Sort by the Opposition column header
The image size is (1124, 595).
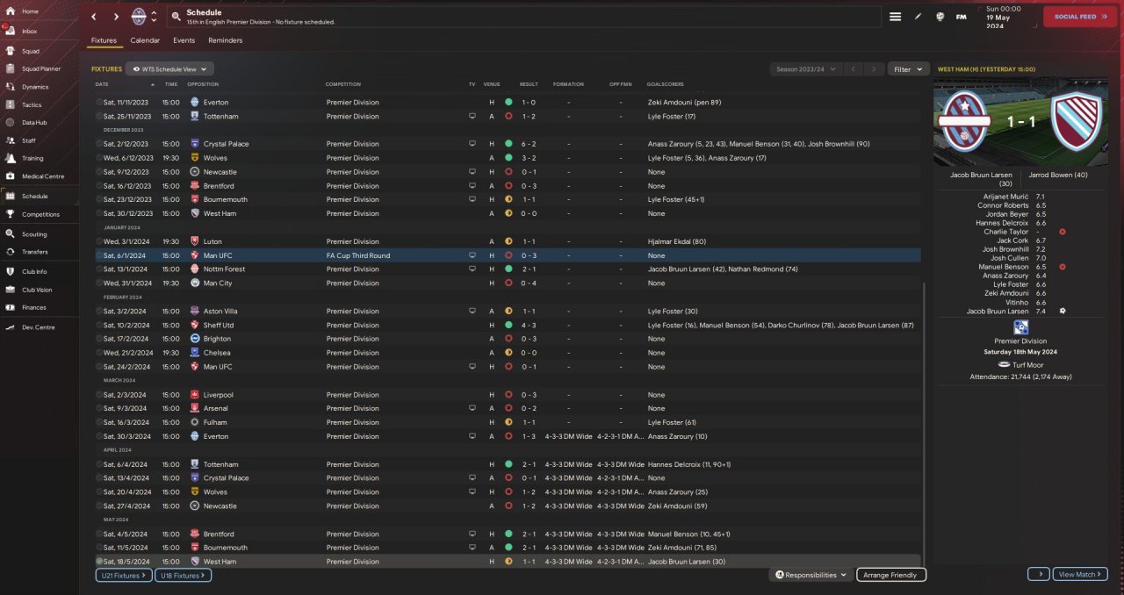click(x=203, y=84)
